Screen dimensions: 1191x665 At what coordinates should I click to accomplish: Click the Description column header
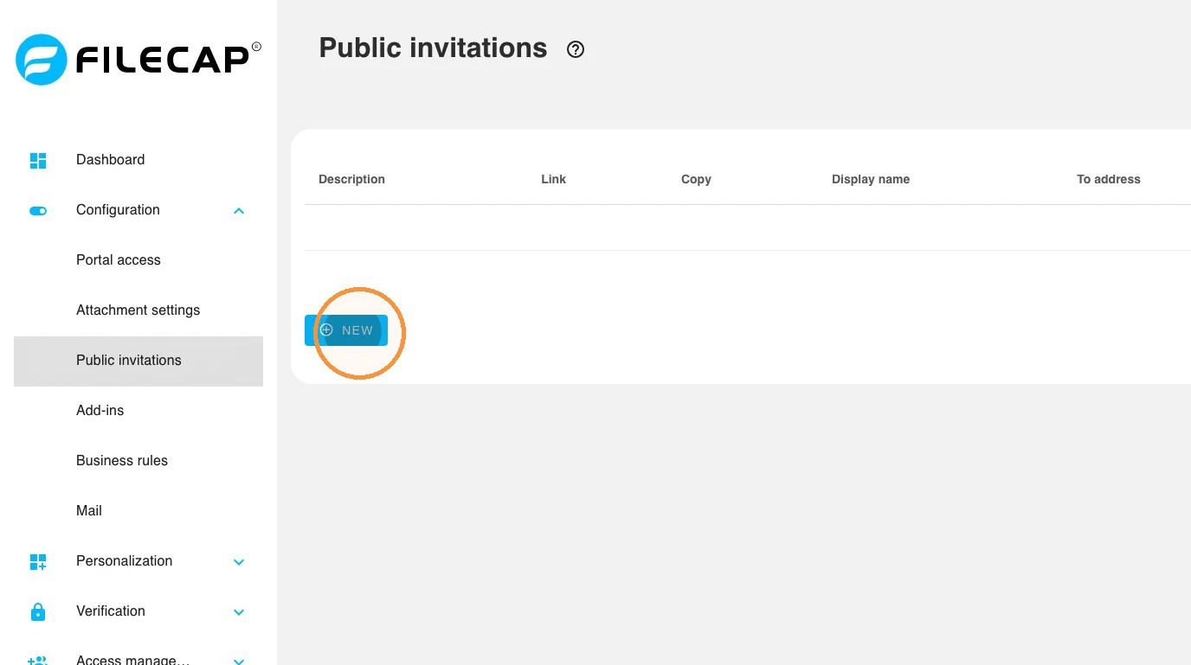(351, 179)
